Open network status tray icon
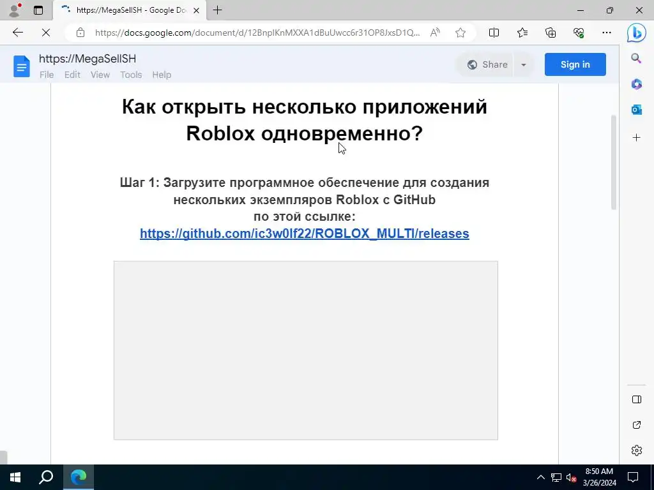 556,477
